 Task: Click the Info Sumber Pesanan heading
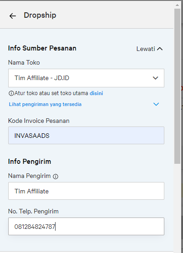tap(42, 48)
